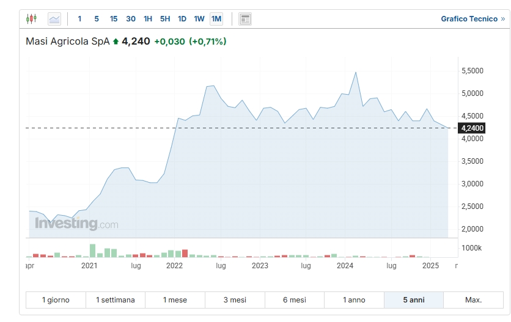Select the area chart type icon
Screen dimensions: 511x322
click(54, 19)
